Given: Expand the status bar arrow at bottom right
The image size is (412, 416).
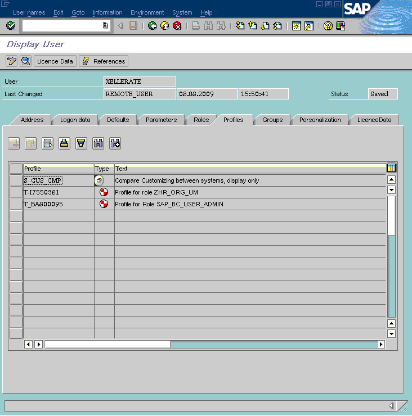Looking at the screenshot, I should pos(391,405).
